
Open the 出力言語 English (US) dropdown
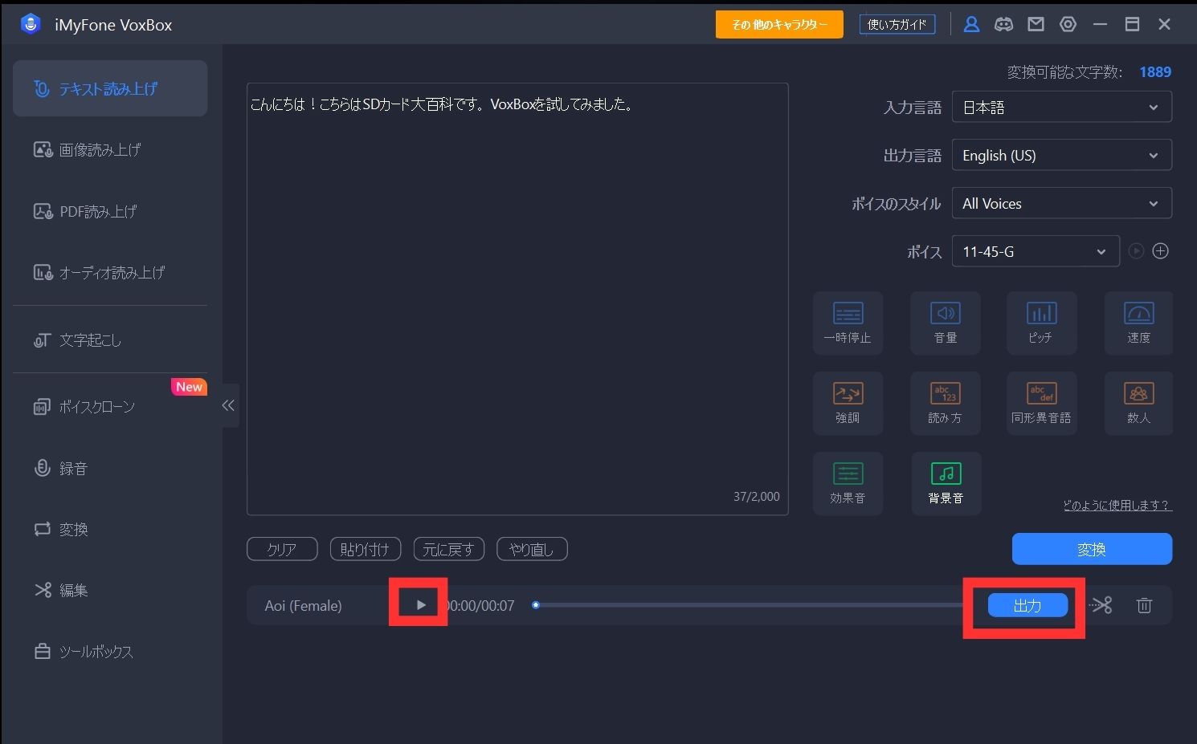(1061, 156)
